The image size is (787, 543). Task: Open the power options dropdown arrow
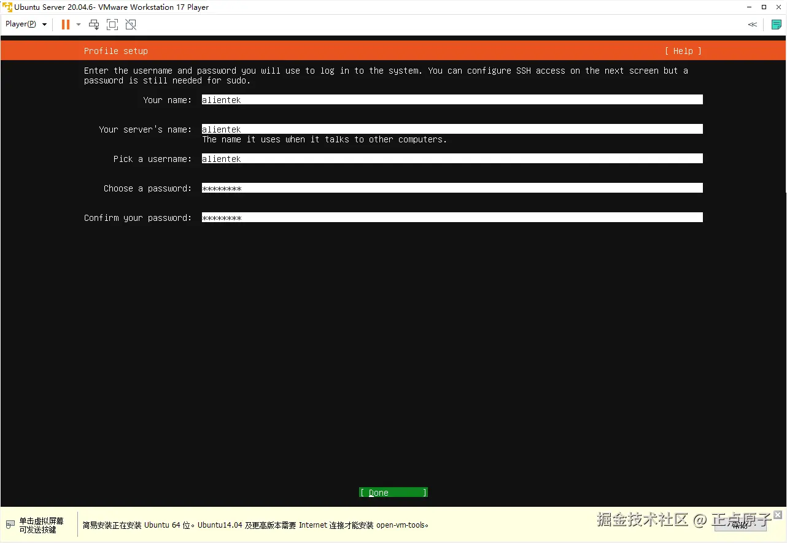click(79, 25)
